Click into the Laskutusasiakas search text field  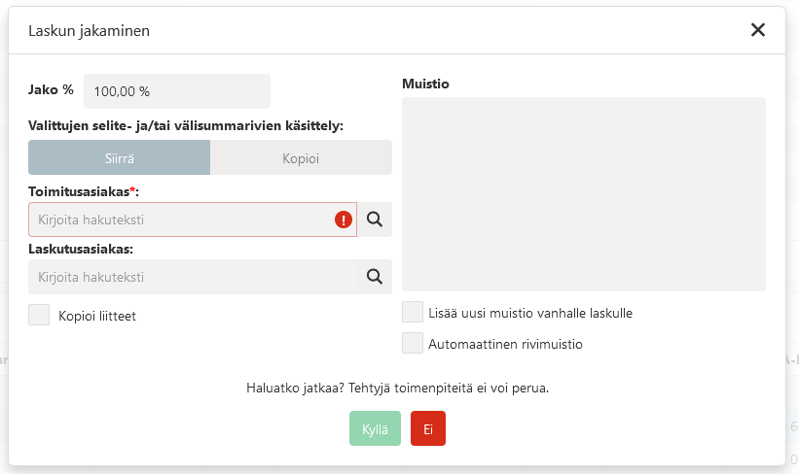click(193, 277)
